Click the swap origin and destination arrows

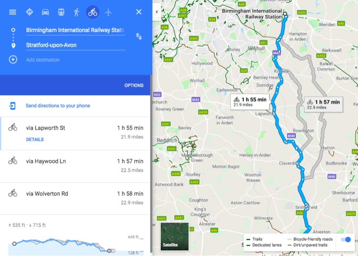tap(139, 37)
